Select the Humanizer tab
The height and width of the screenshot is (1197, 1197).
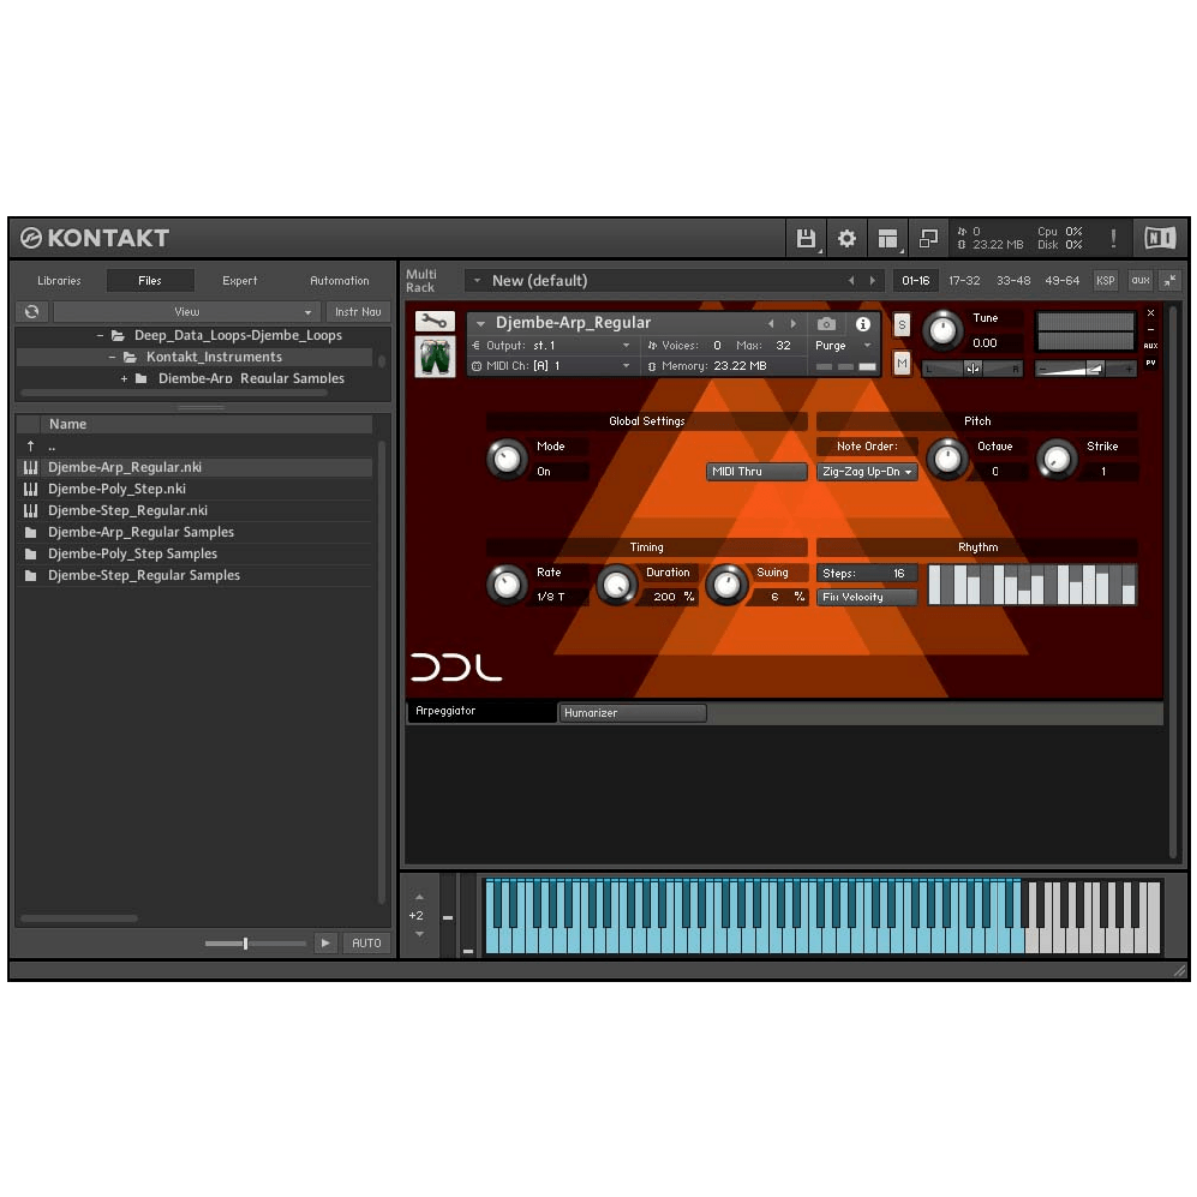tap(632, 713)
